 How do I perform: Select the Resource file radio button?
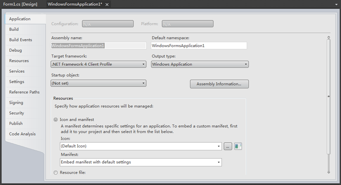click(x=56, y=172)
